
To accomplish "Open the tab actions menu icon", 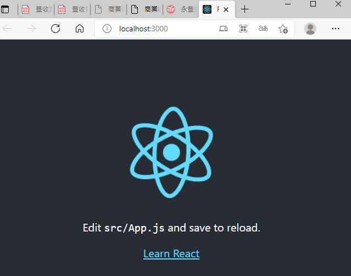I will click(x=5, y=9).
